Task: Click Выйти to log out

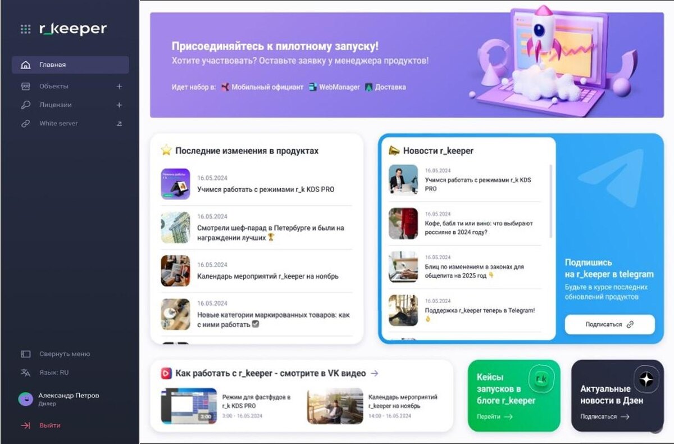Action: pyautogui.click(x=50, y=425)
